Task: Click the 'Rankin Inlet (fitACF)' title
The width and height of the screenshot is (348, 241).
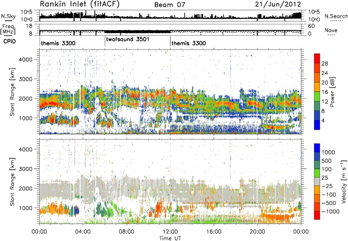Action: coord(80,4)
